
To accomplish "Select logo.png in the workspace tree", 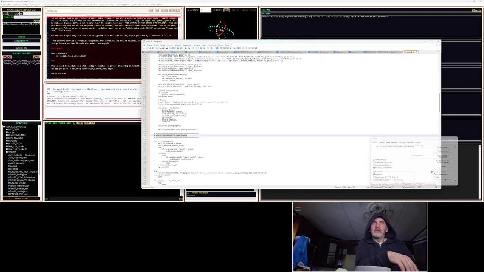I will [x=12, y=166].
